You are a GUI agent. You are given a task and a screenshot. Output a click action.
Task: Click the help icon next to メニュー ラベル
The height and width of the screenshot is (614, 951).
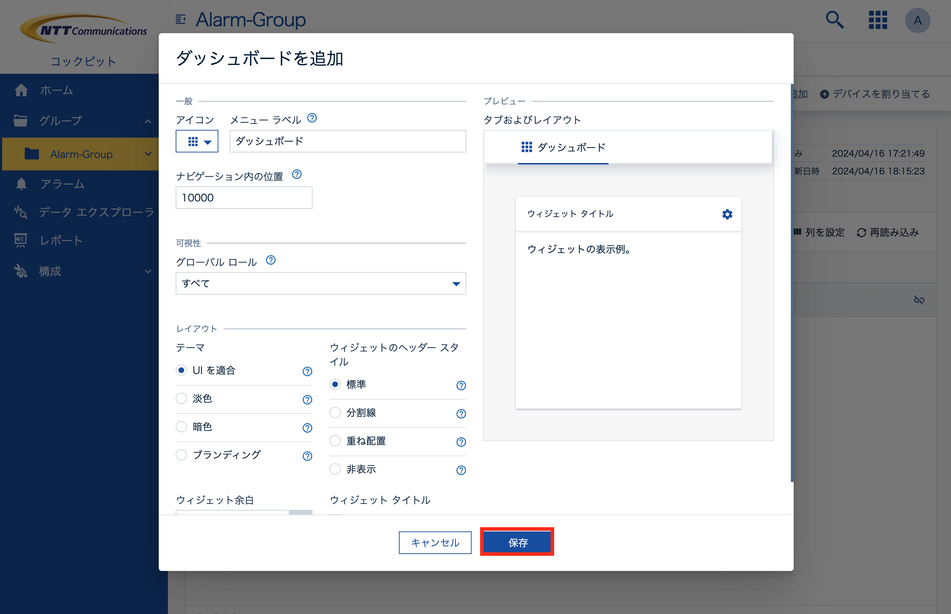pos(312,118)
